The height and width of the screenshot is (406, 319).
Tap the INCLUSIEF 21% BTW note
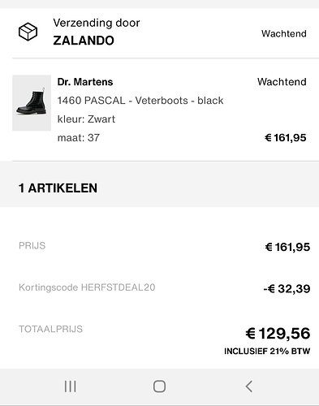point(267,352)
